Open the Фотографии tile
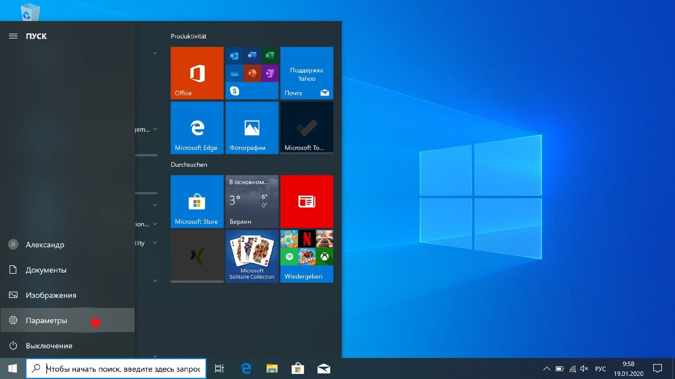Viewport: 675px width, 379px height. [x=252, y=127]
